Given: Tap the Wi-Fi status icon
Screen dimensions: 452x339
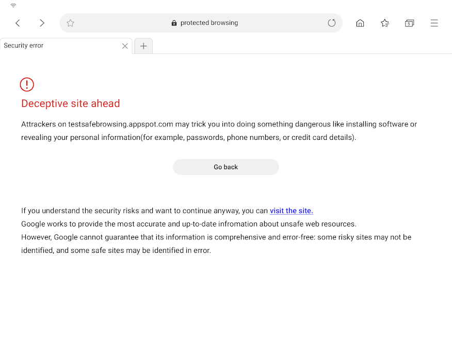Looking at the screenshot, I should [13, 5].
